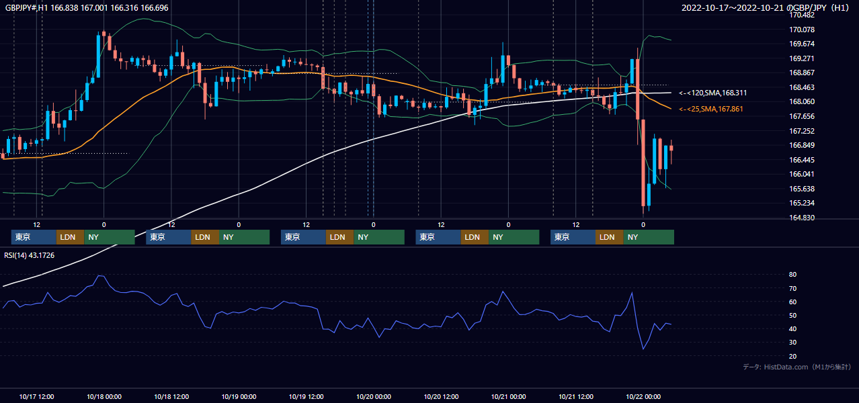Click price axis value 168.867
The image size is (859, 403).
pyautogui.click(x=803, y=73)
